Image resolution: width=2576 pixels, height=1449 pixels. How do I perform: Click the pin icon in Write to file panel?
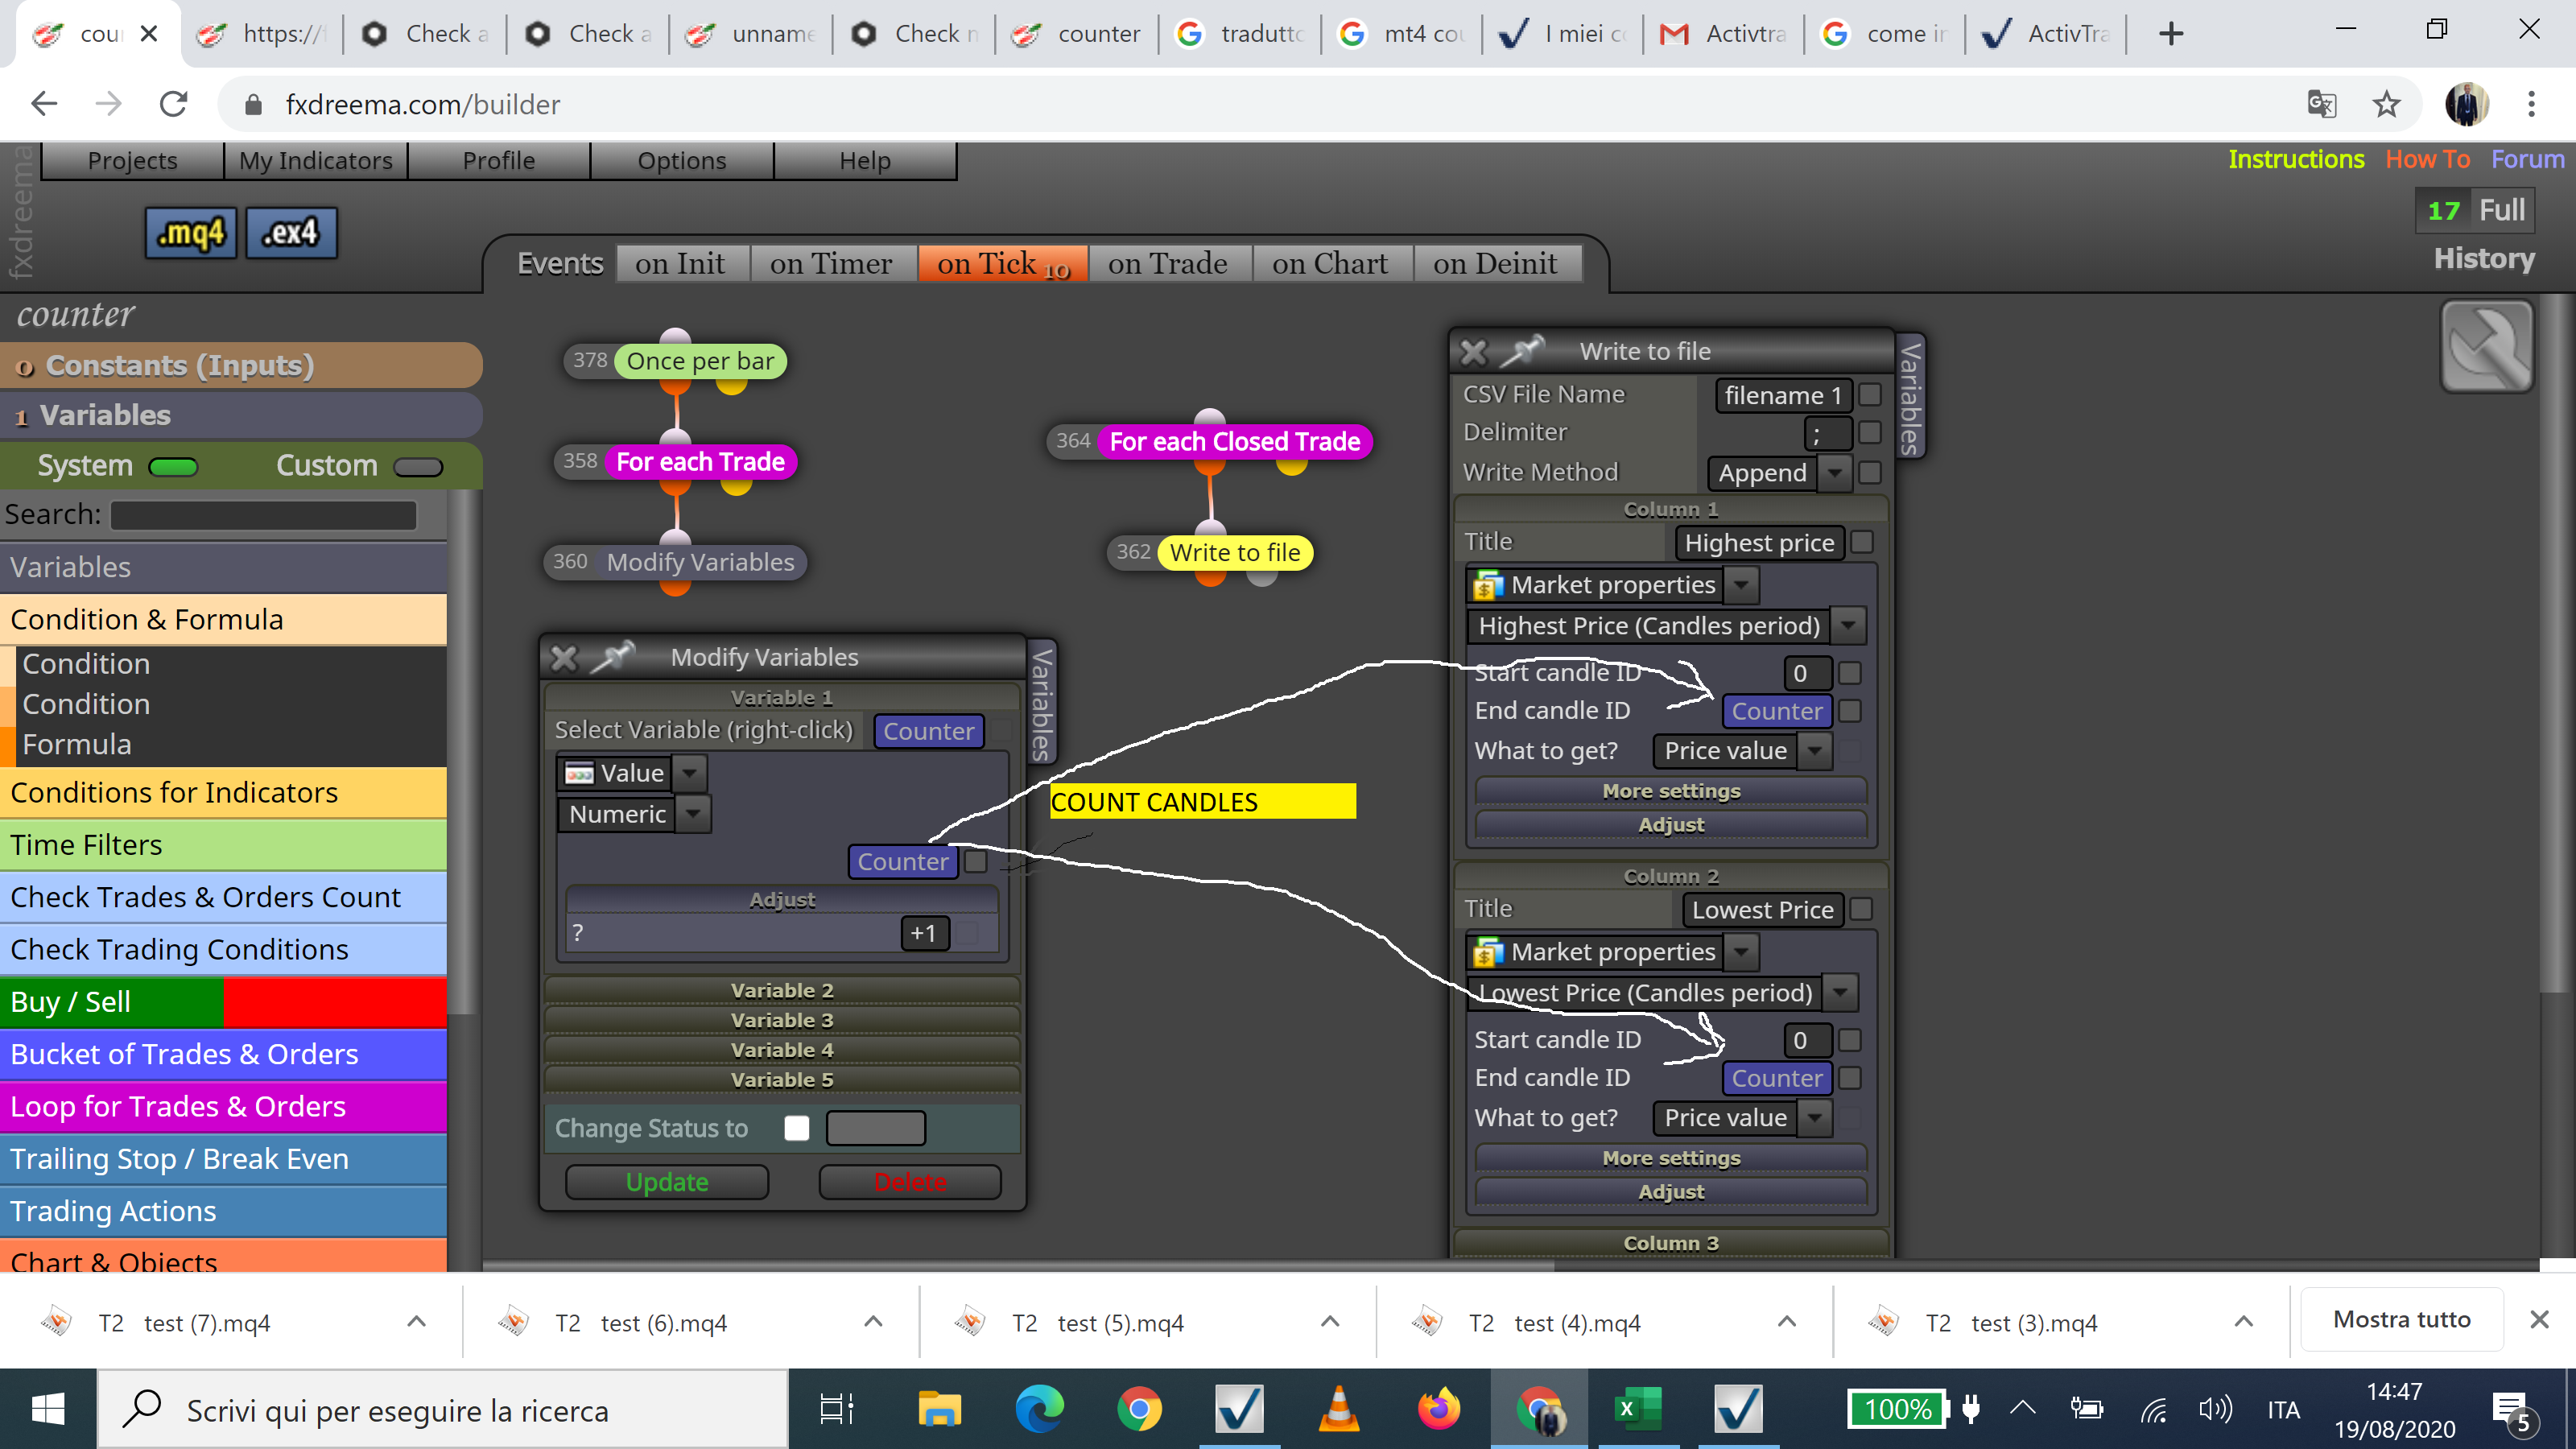coord(1522,351)
